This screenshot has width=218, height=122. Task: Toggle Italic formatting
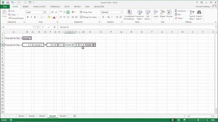31,17
